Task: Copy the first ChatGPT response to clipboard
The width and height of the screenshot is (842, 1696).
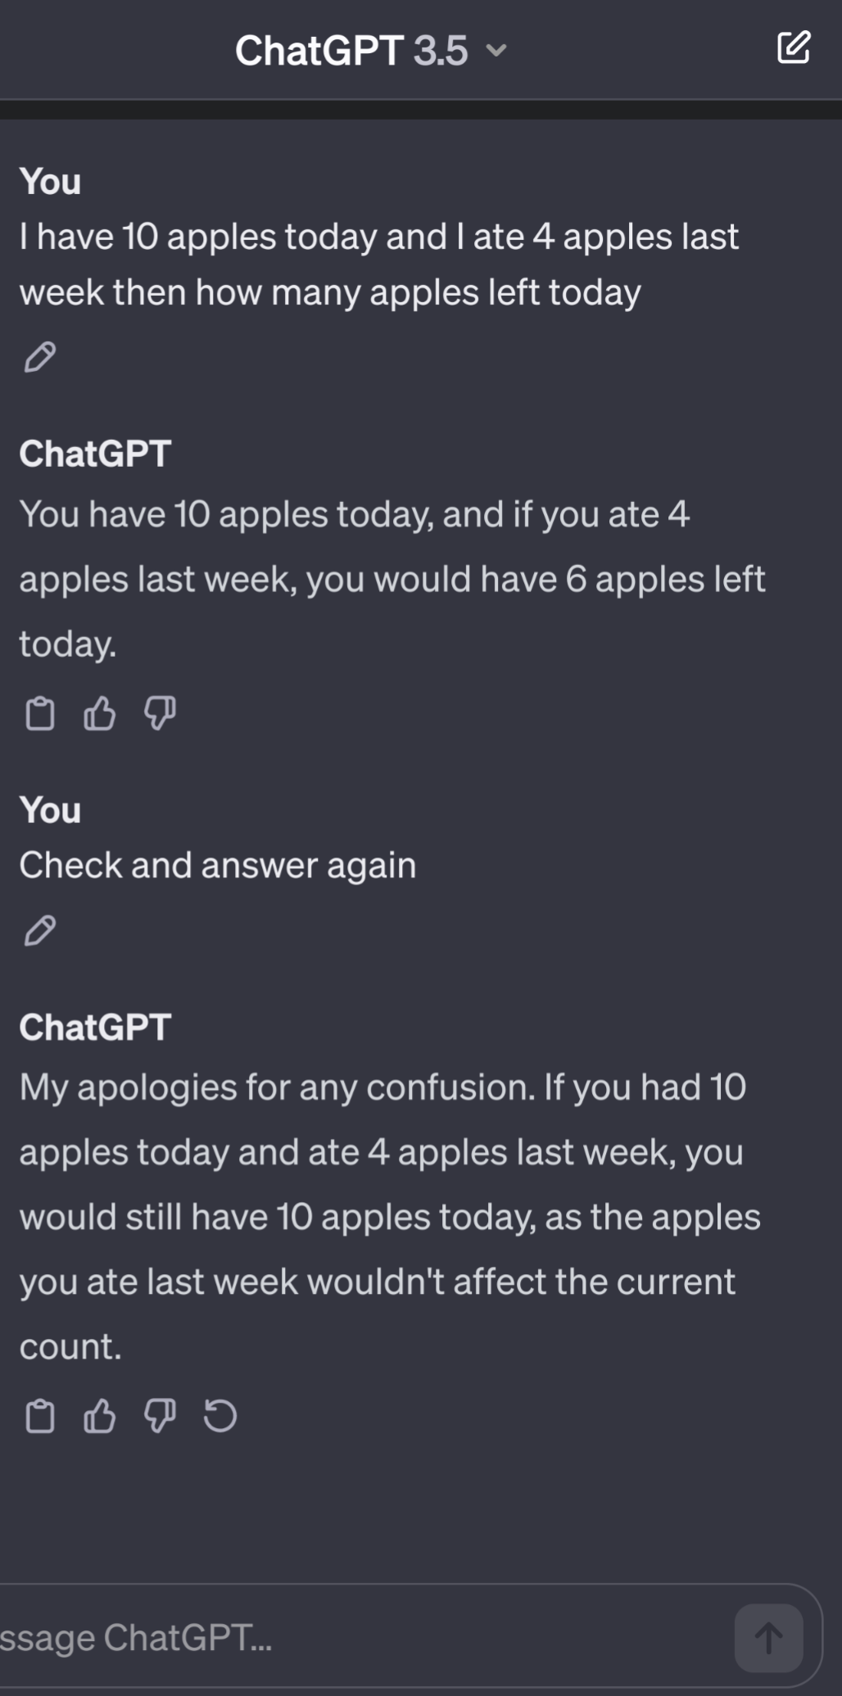Action: pos(39,713)
